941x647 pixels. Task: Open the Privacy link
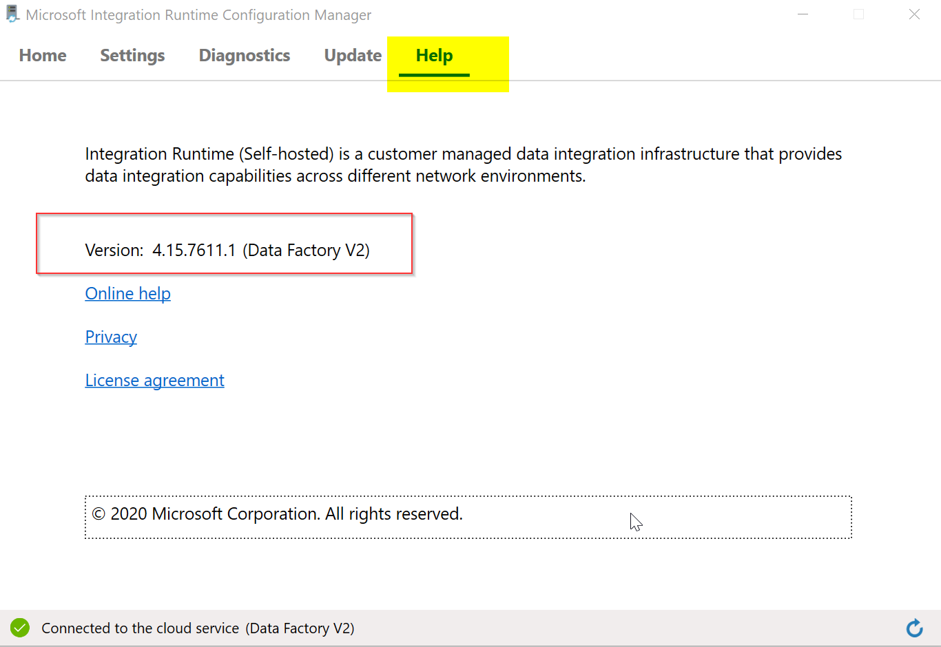click(x=111, y=337)
